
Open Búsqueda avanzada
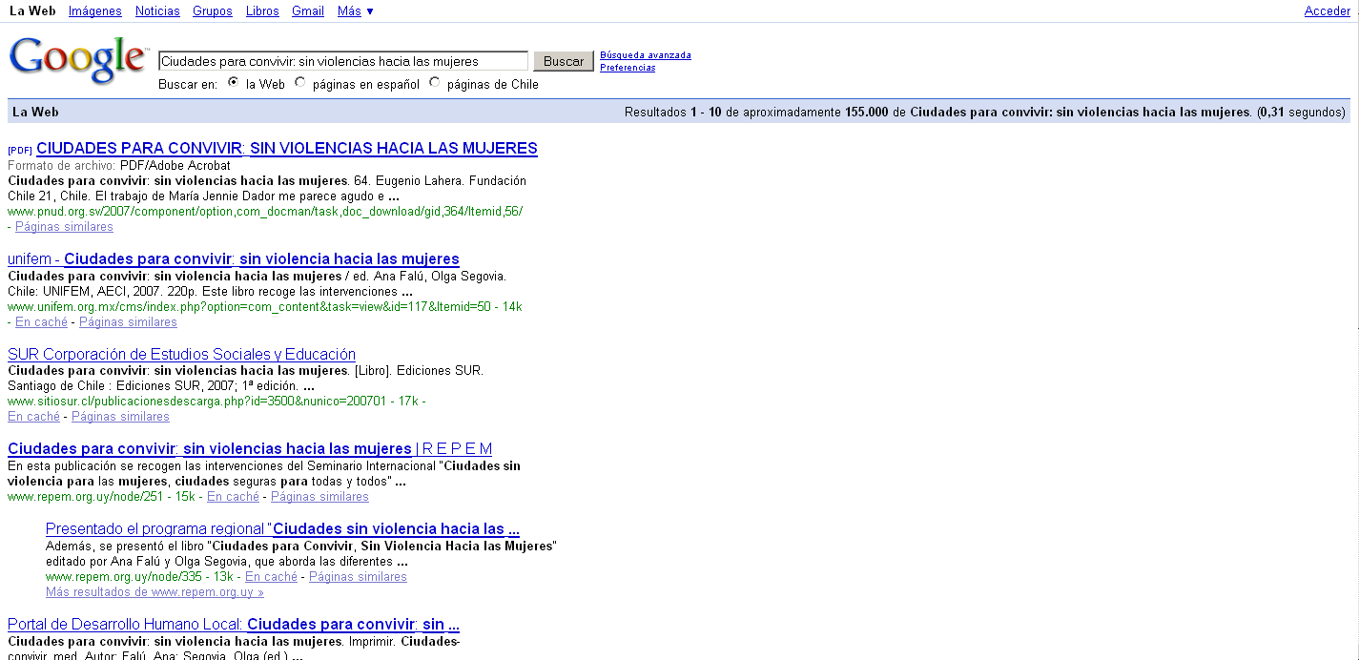[x=646, y=55]
